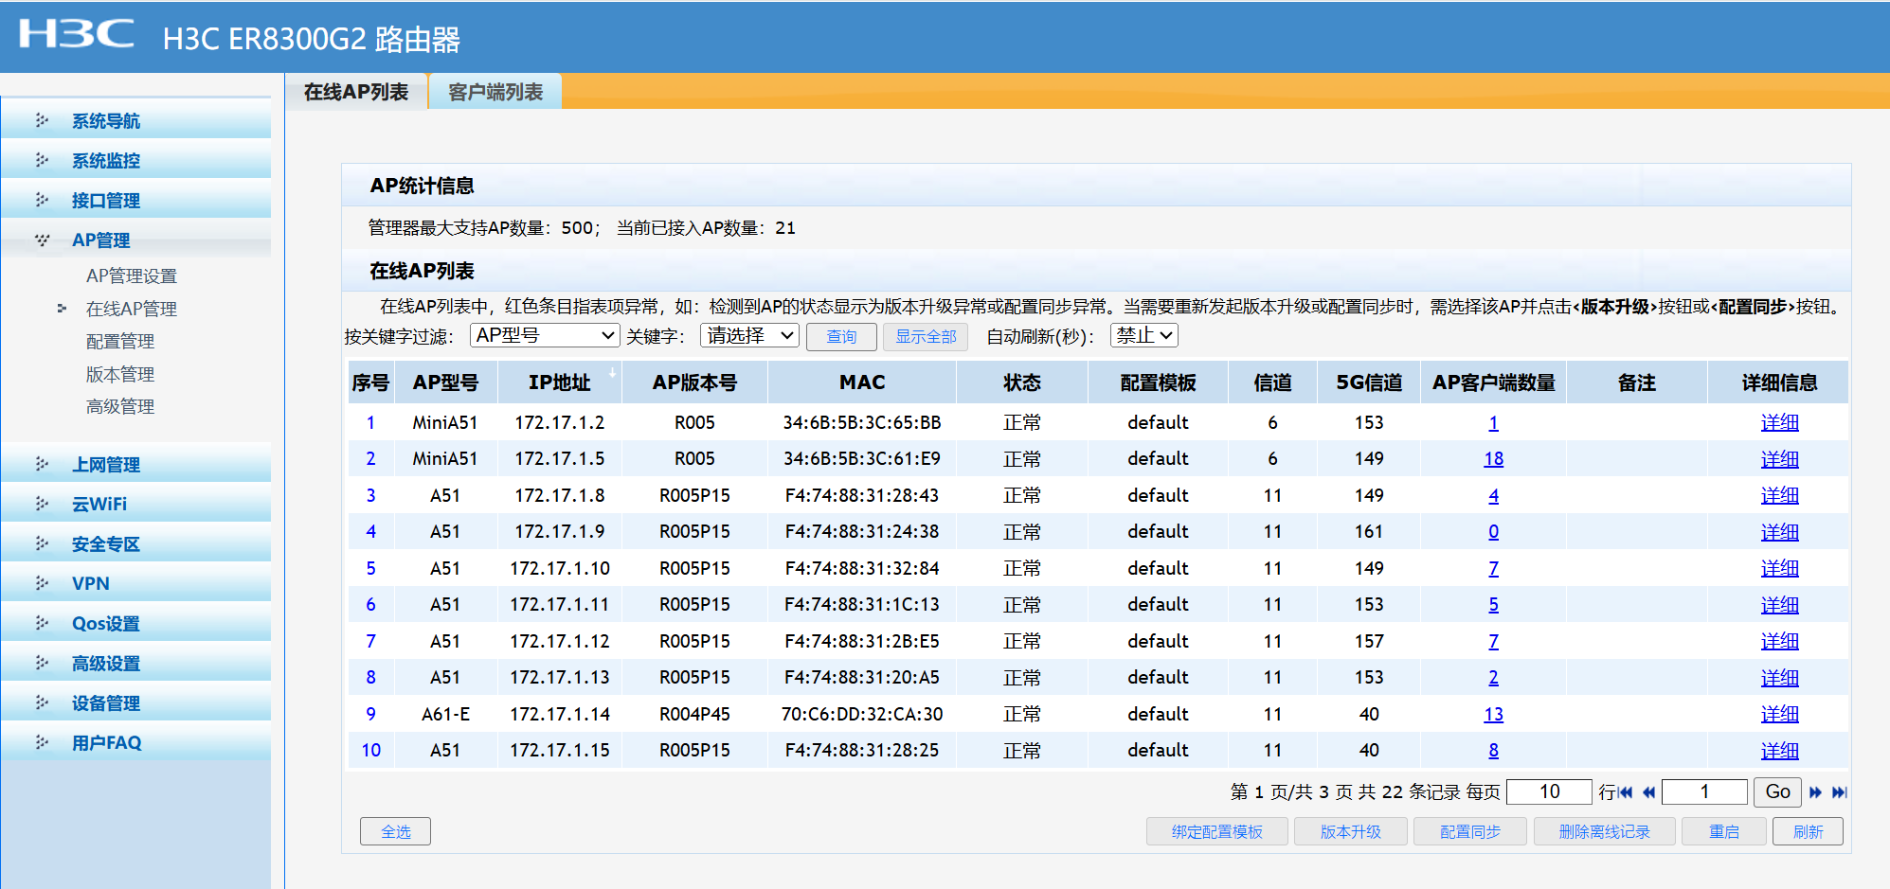The width and height of the screenshot is (1890, 889).
Task: Click the rows-per-page input field
Action: pyautogui.click(x=1548, y=791)
